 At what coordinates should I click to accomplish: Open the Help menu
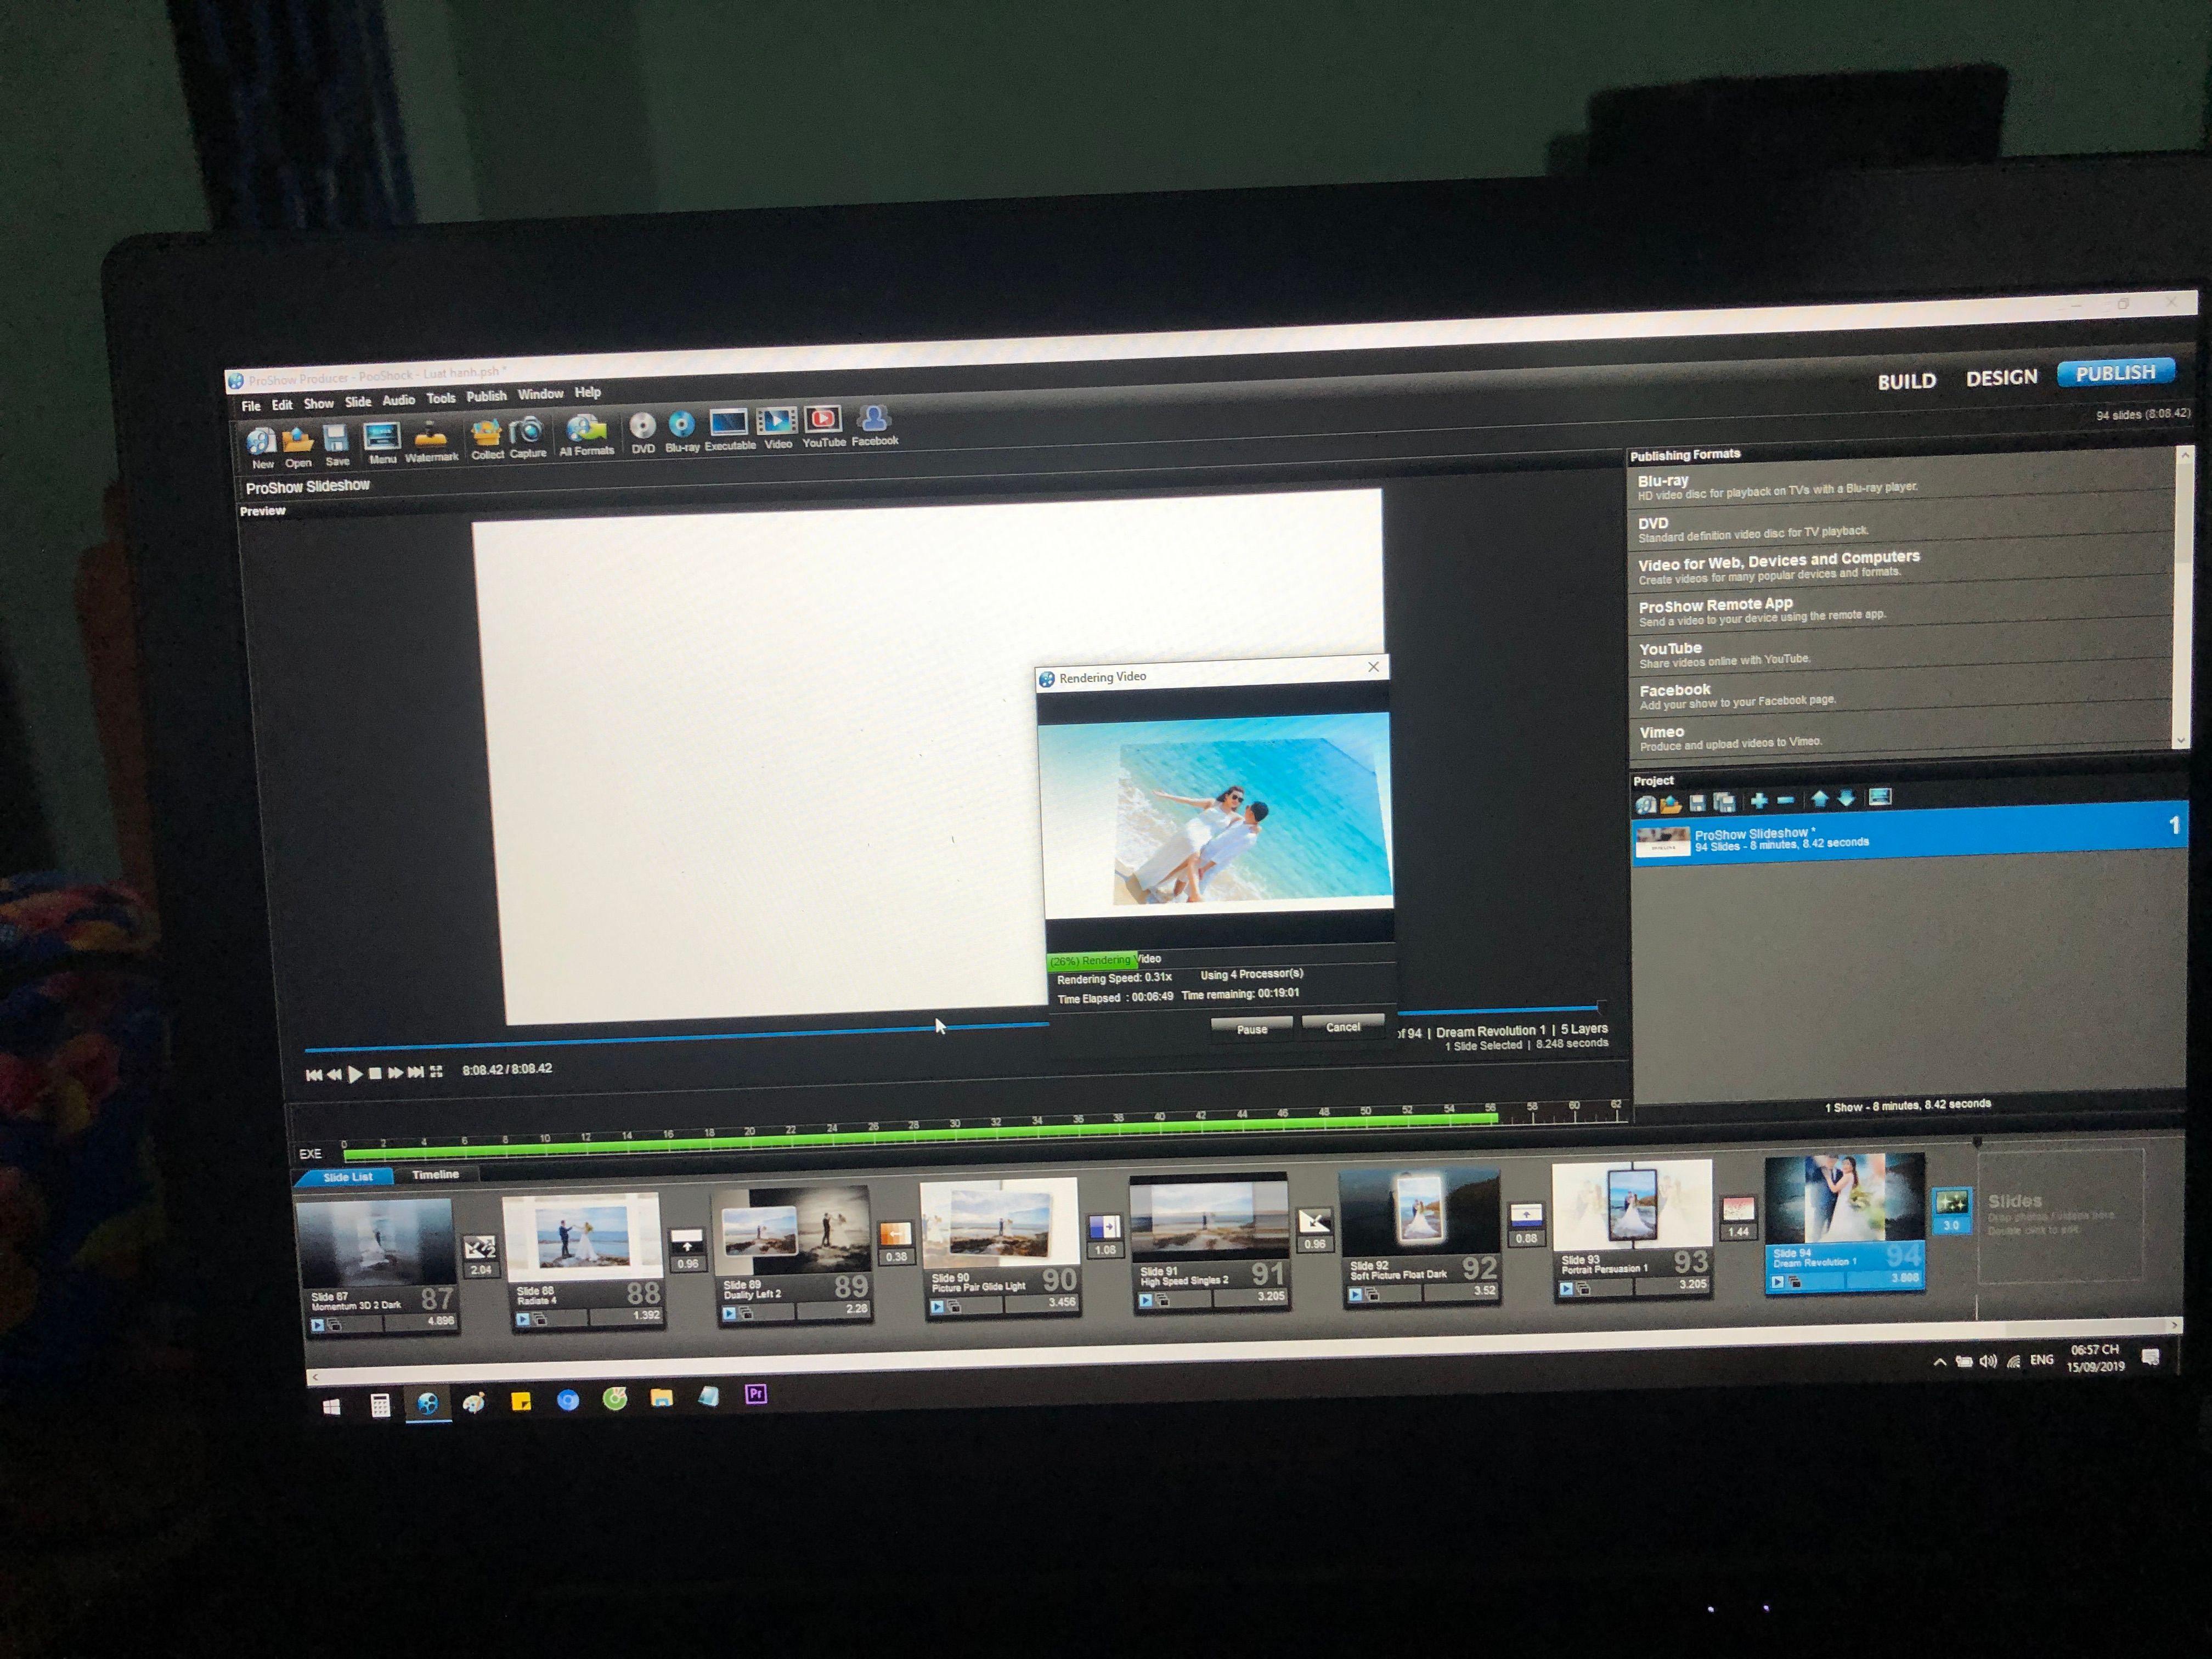(587, 392)
